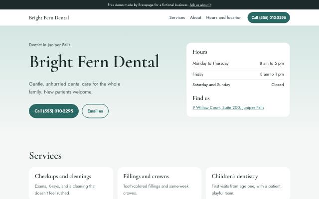The width and height of the screenshot is (319, 199).
Task: Click the 'Checkups and cleanings' card title
Action: click(63, 176)
